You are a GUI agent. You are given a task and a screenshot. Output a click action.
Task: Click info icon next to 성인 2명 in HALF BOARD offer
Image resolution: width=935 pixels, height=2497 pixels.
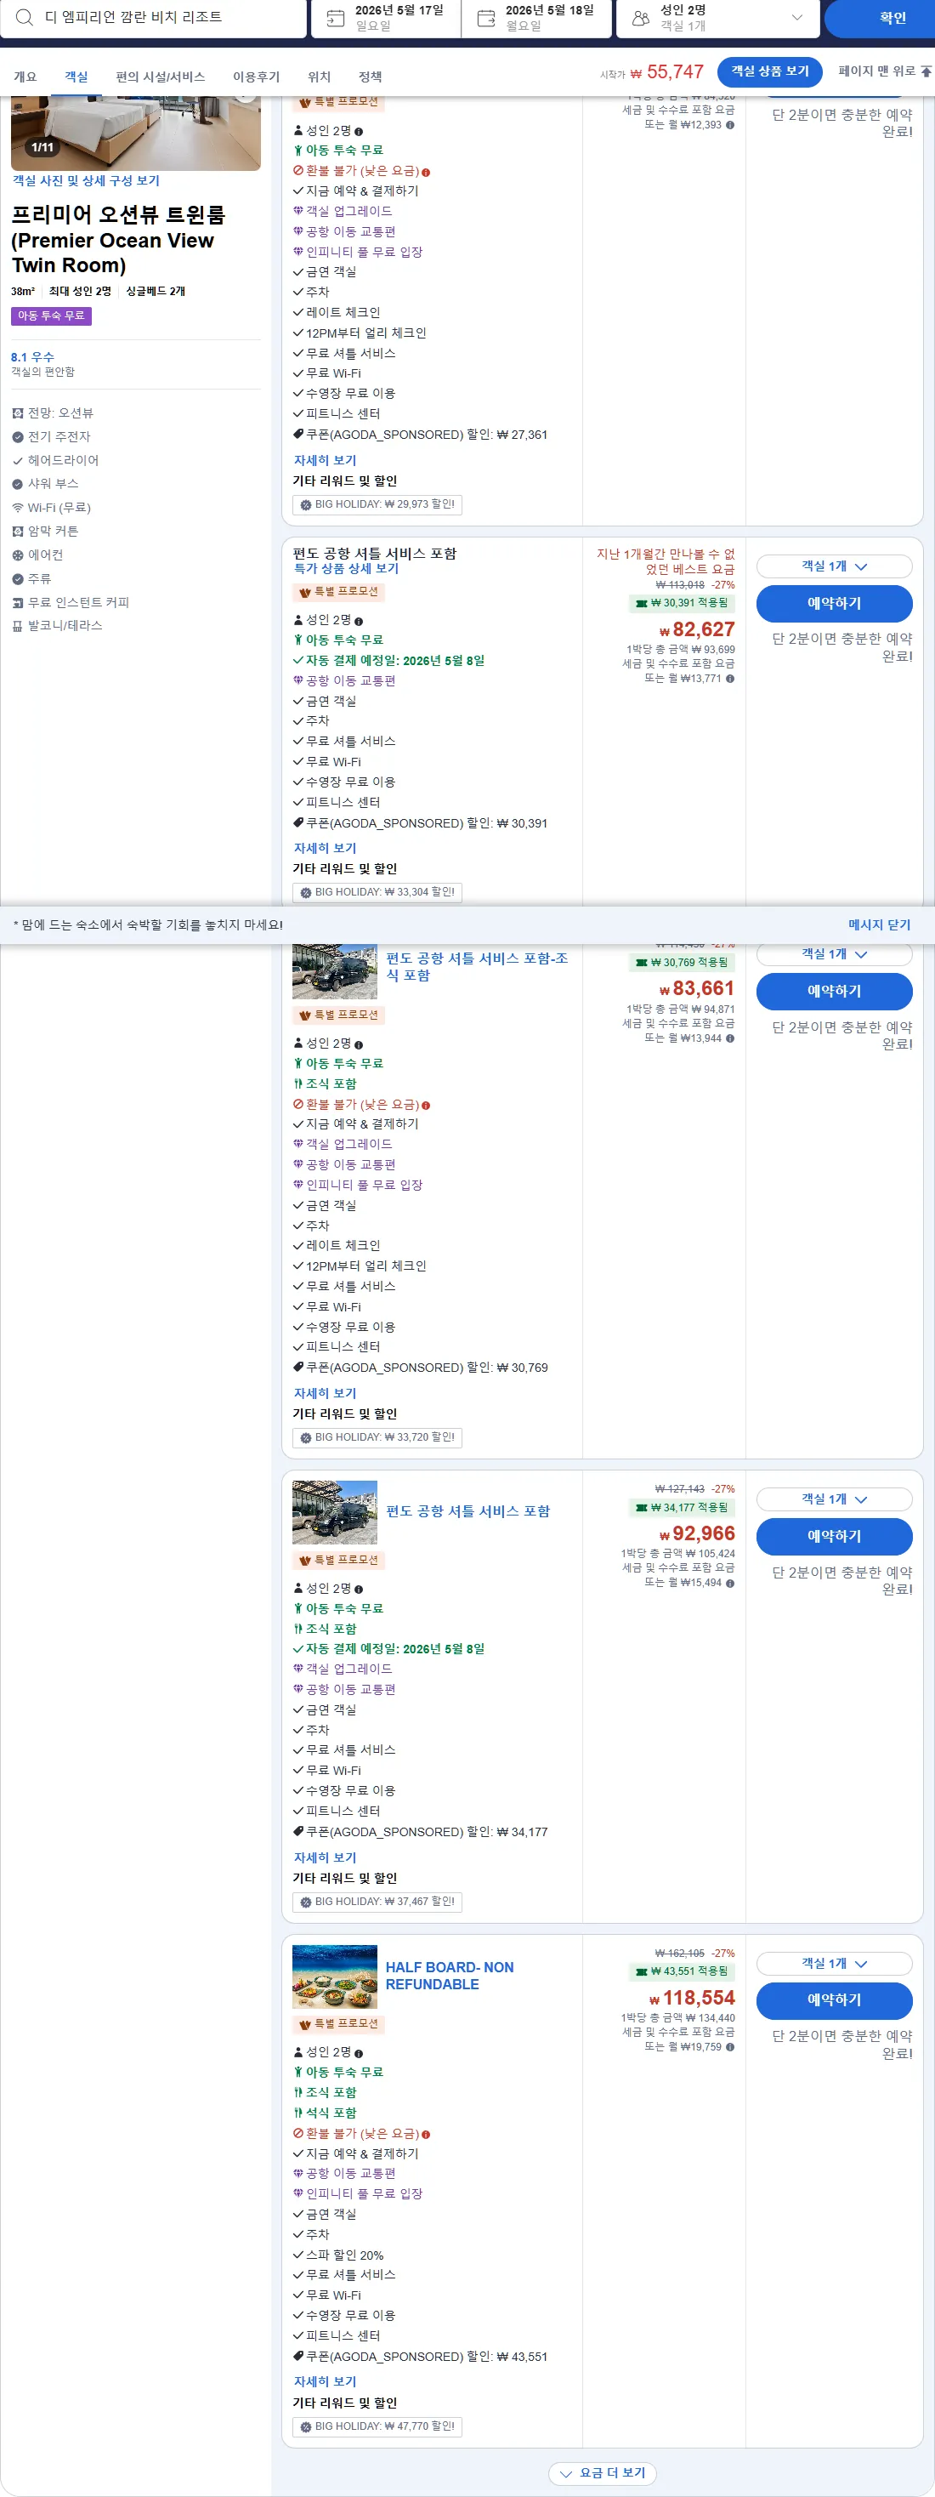(x=359, y=2053)
